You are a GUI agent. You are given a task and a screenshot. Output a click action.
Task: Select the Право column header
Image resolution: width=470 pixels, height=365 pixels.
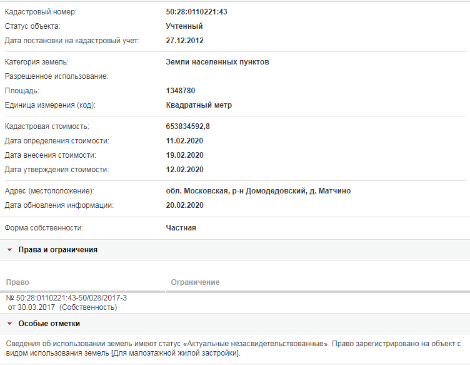click(x=17, y=282)
